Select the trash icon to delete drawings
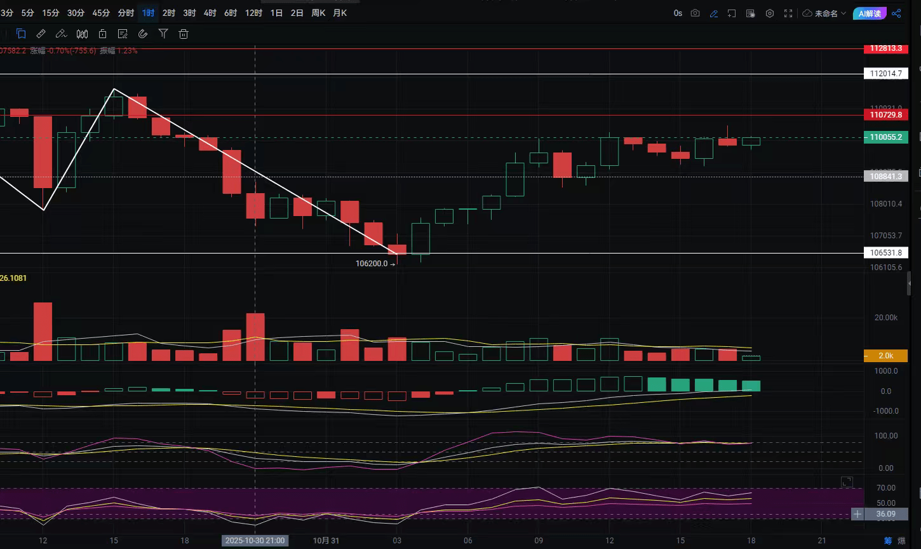Viewport: 921px width, 549px height. (x=184, y=34)
